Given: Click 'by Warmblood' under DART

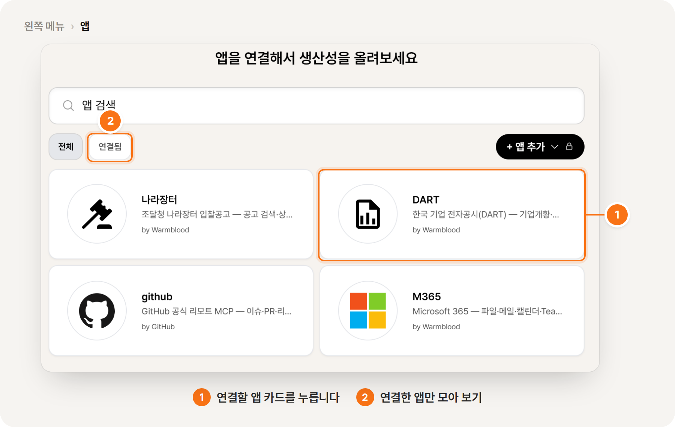Looking at the screenshot, I should pos(436,230).
